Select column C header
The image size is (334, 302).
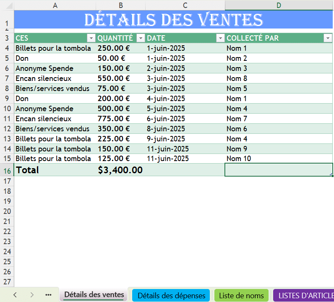tap(185, 5)
